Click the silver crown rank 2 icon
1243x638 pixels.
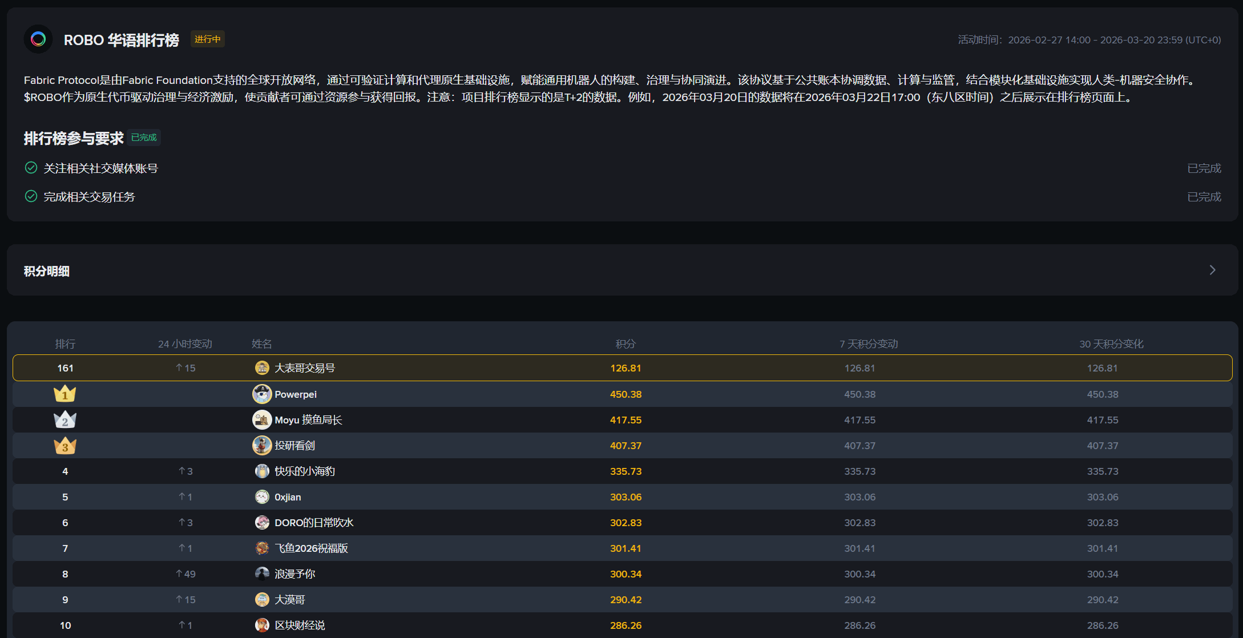[64, 420]
